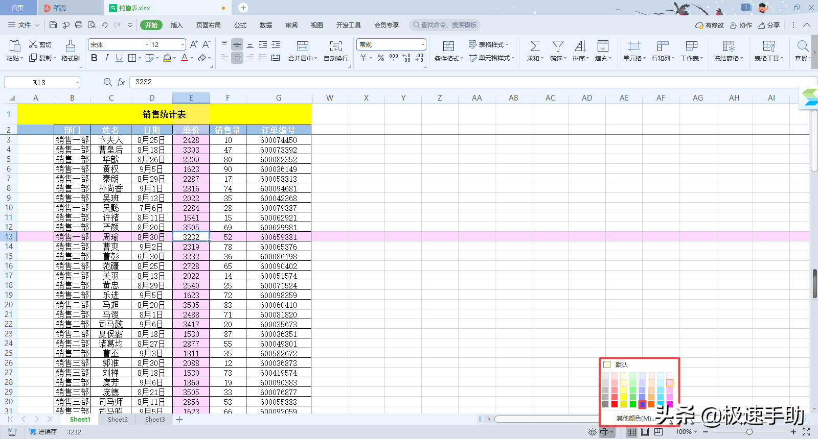Click the insert function fx icon
Image resolution: width=818 pixels, height=439 pixels.
121,82
